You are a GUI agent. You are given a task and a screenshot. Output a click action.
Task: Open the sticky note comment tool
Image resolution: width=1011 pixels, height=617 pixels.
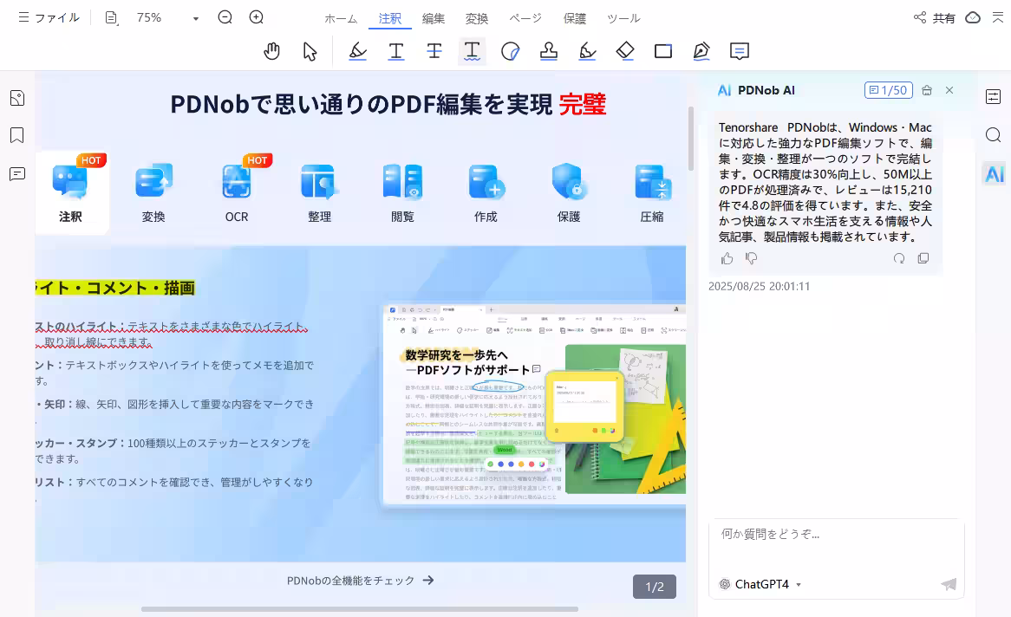739,51
